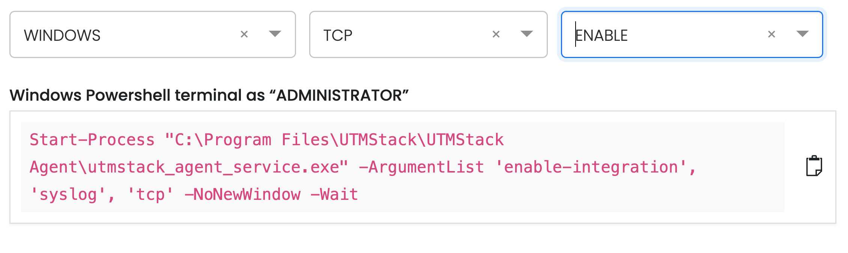Clear the ENABLE value with its × control
848x253 pixels.
click(x=771, y=34)
